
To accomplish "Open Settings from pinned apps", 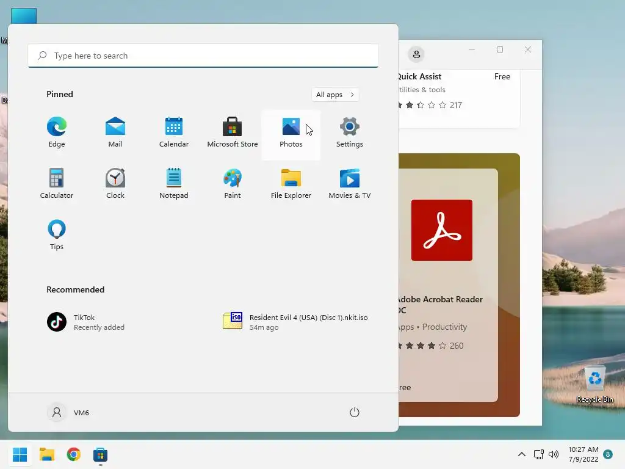I will pos(350,133).
